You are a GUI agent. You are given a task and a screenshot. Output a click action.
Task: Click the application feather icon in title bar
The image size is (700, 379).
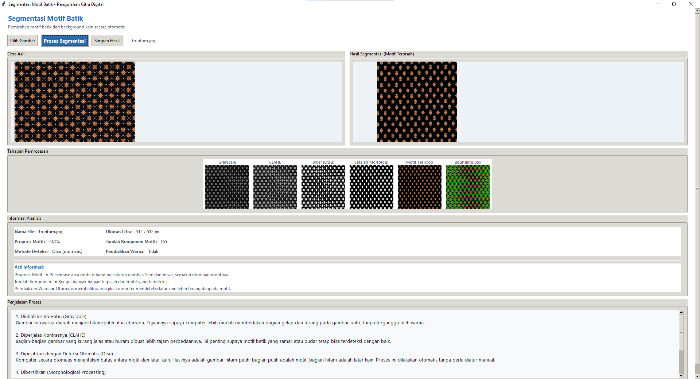4,4
